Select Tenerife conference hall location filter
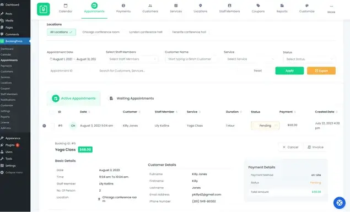The image size is (350, 212). (189, 32)
